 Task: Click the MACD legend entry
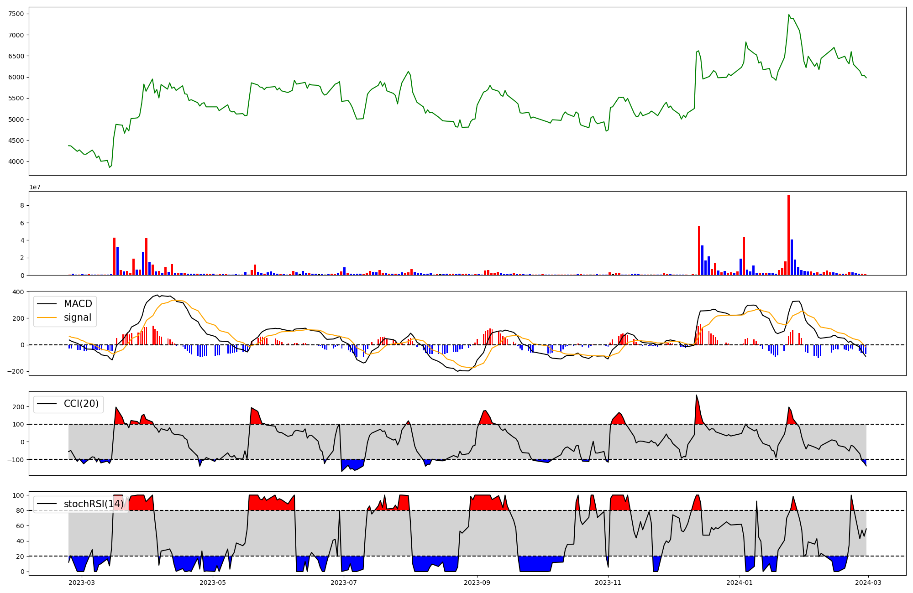[78, 304]
